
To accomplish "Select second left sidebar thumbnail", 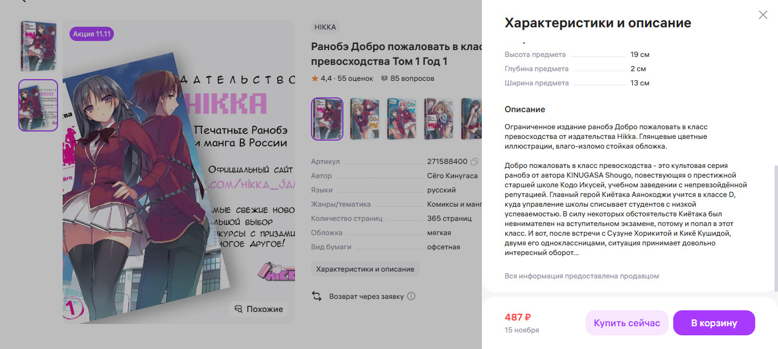I will 38,105.
